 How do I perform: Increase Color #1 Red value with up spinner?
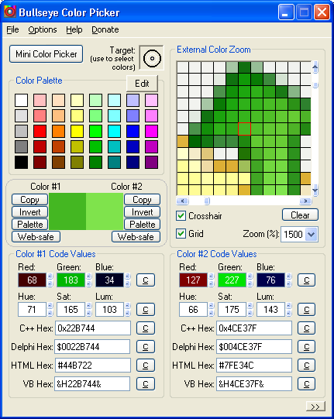coord(50,276)
